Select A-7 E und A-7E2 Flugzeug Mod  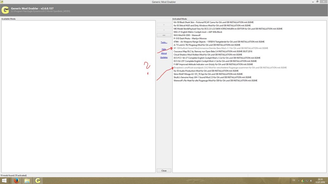pos(207,45)
